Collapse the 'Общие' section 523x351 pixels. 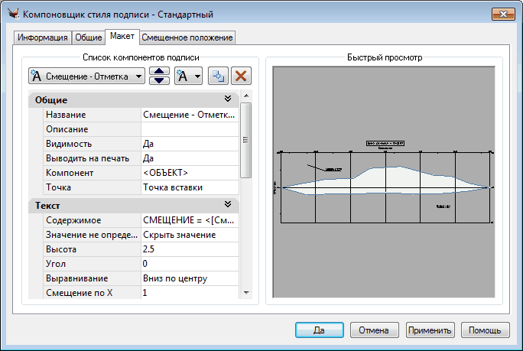pos(227,99)
